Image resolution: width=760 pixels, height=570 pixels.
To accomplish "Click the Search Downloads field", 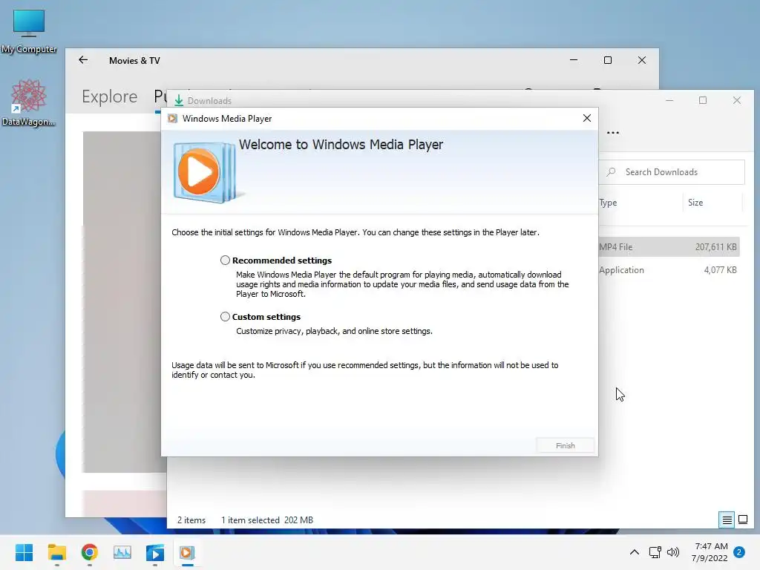I will [x=672, y=172].
